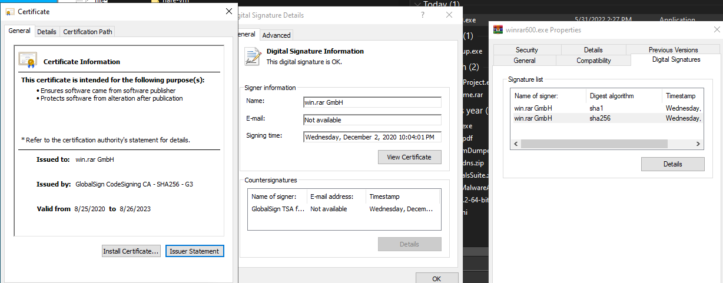
Task: Click right arrow of signature list scrollbar
Action: pyautogui.click(x=698, y=144)
